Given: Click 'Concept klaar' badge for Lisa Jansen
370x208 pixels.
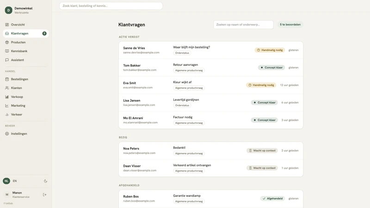Looking at the screenshot, I should tap(264, 103).
